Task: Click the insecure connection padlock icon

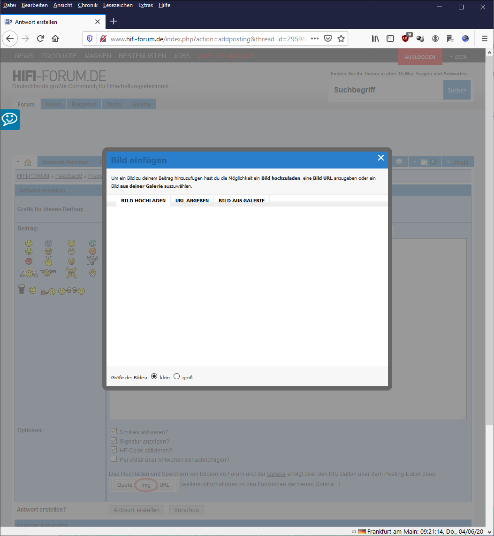Action: [103, 38]
